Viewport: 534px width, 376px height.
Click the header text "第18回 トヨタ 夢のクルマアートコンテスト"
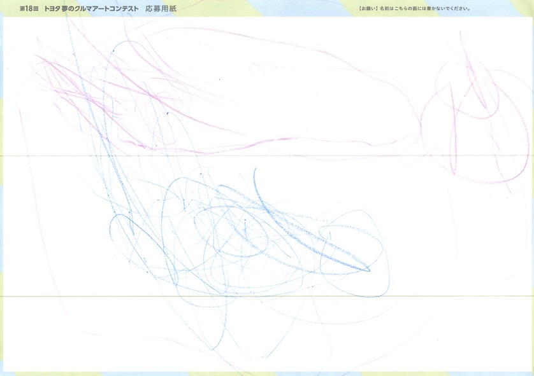coord(79,9)
